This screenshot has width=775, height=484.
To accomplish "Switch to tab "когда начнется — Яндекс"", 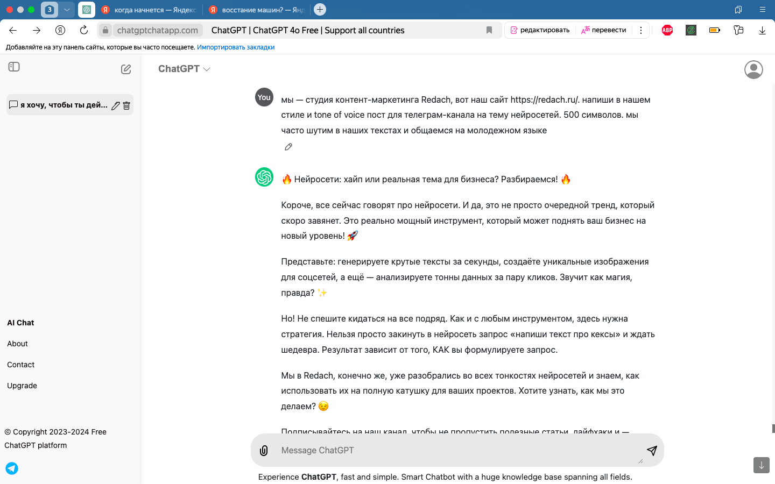I will (150, 10).
